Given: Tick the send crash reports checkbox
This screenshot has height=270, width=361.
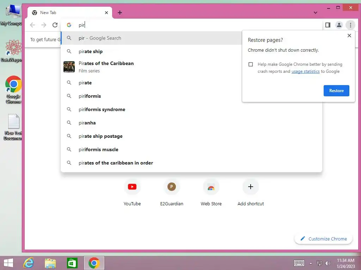Looking at the screenshot, I should pyautogui.click(x=251, y=64).
